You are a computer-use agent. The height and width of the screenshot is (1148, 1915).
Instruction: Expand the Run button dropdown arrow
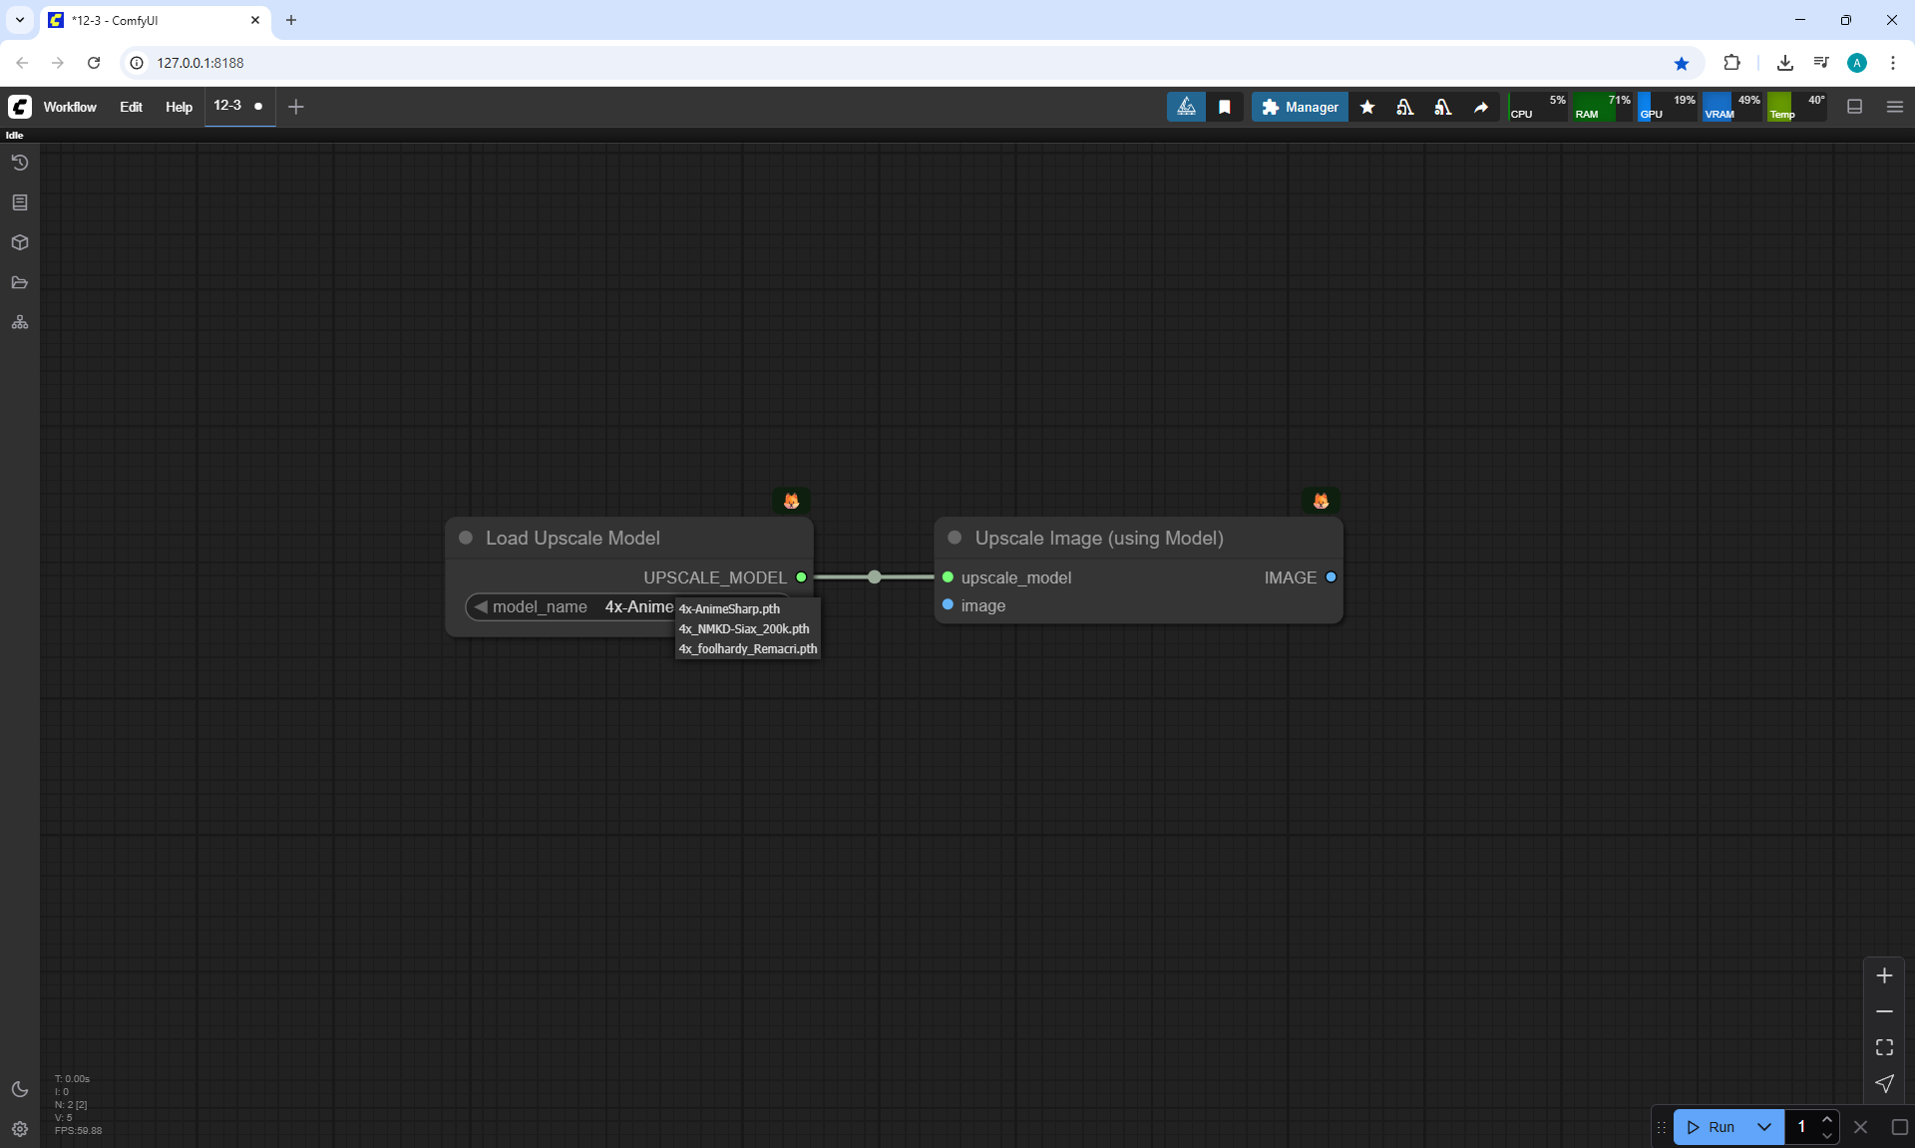[x=1763, y=1127]
